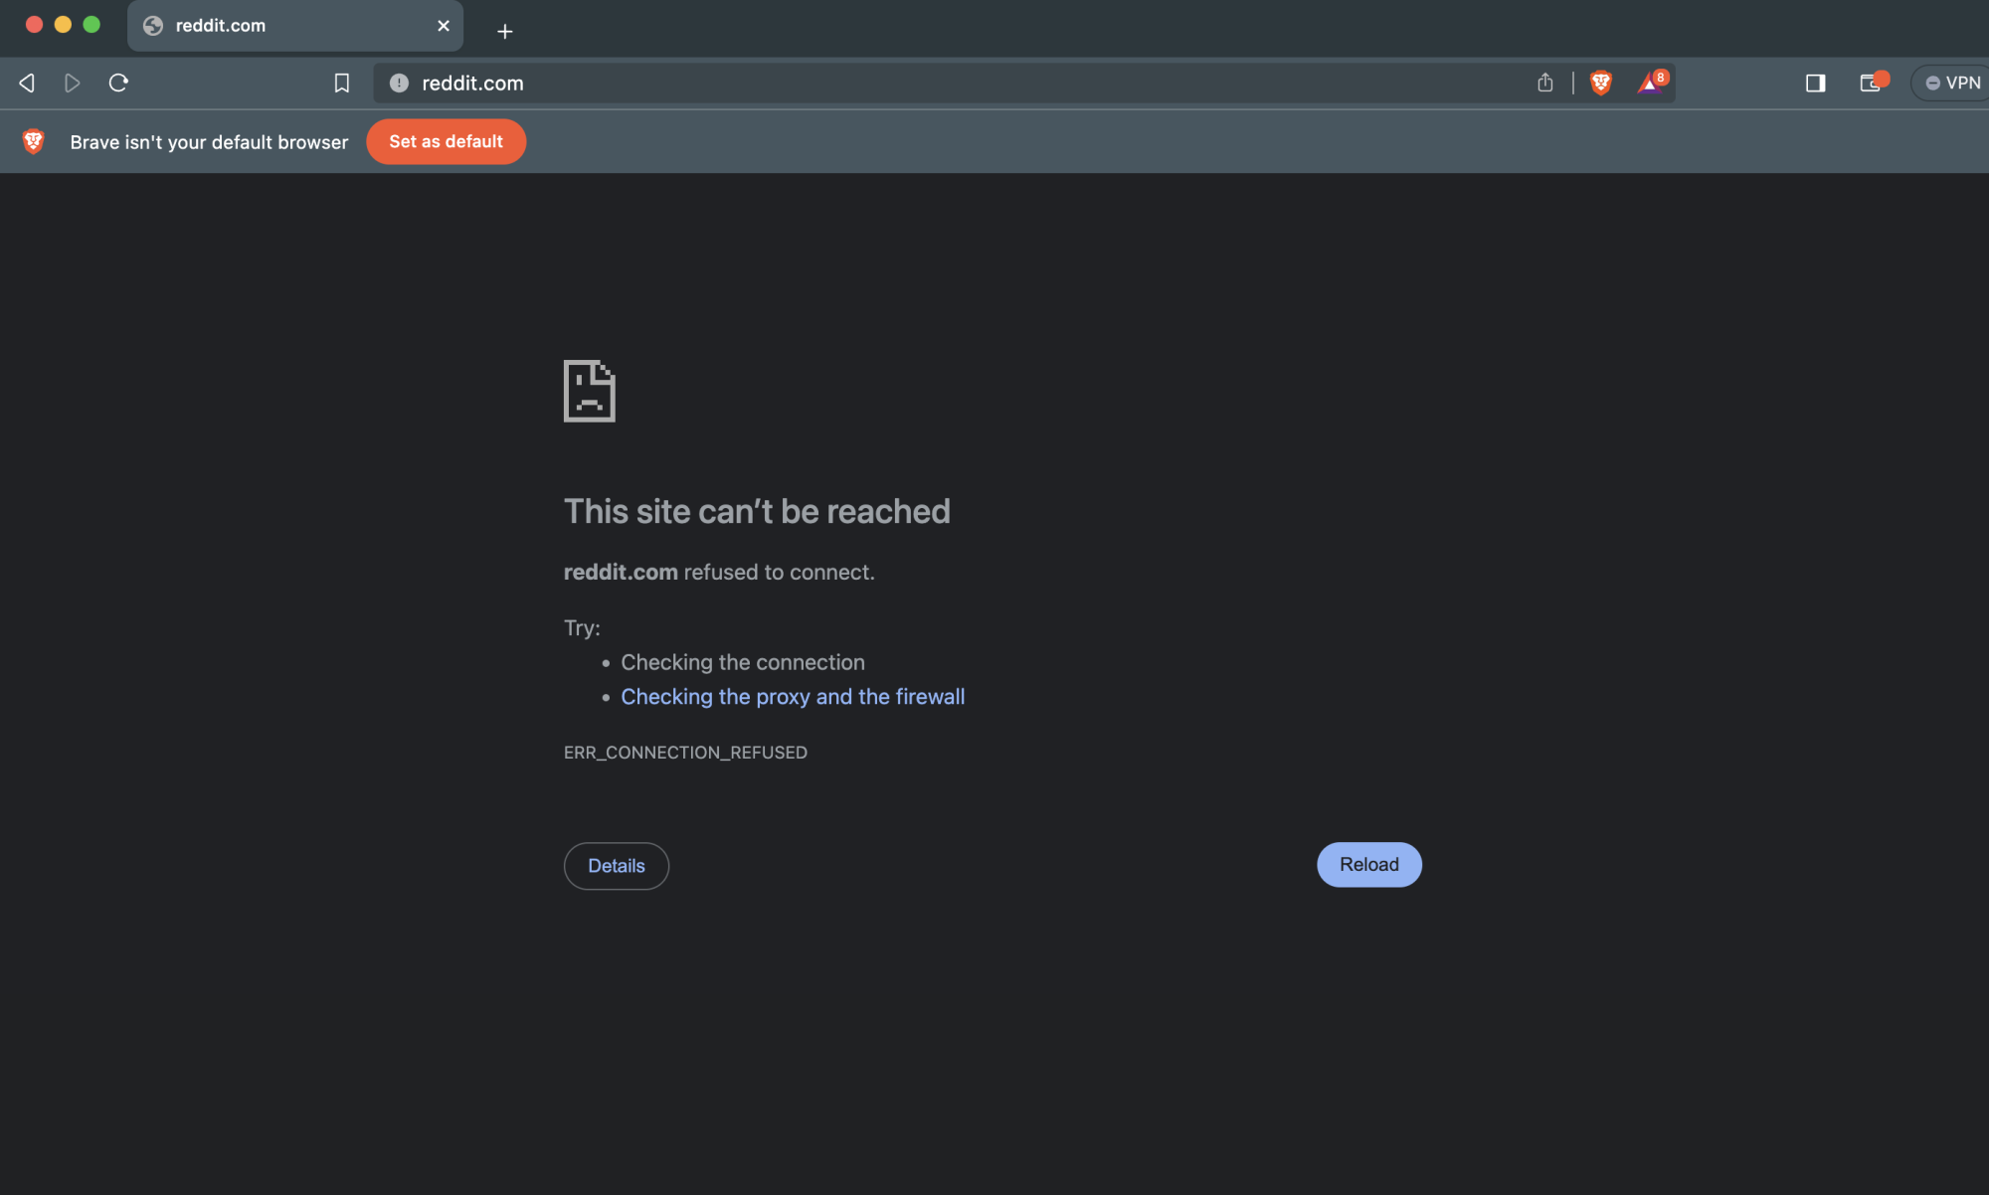Click the blue Reload button
This screenshot has width=1989, height=1195.
click(x=1368, y=865)
